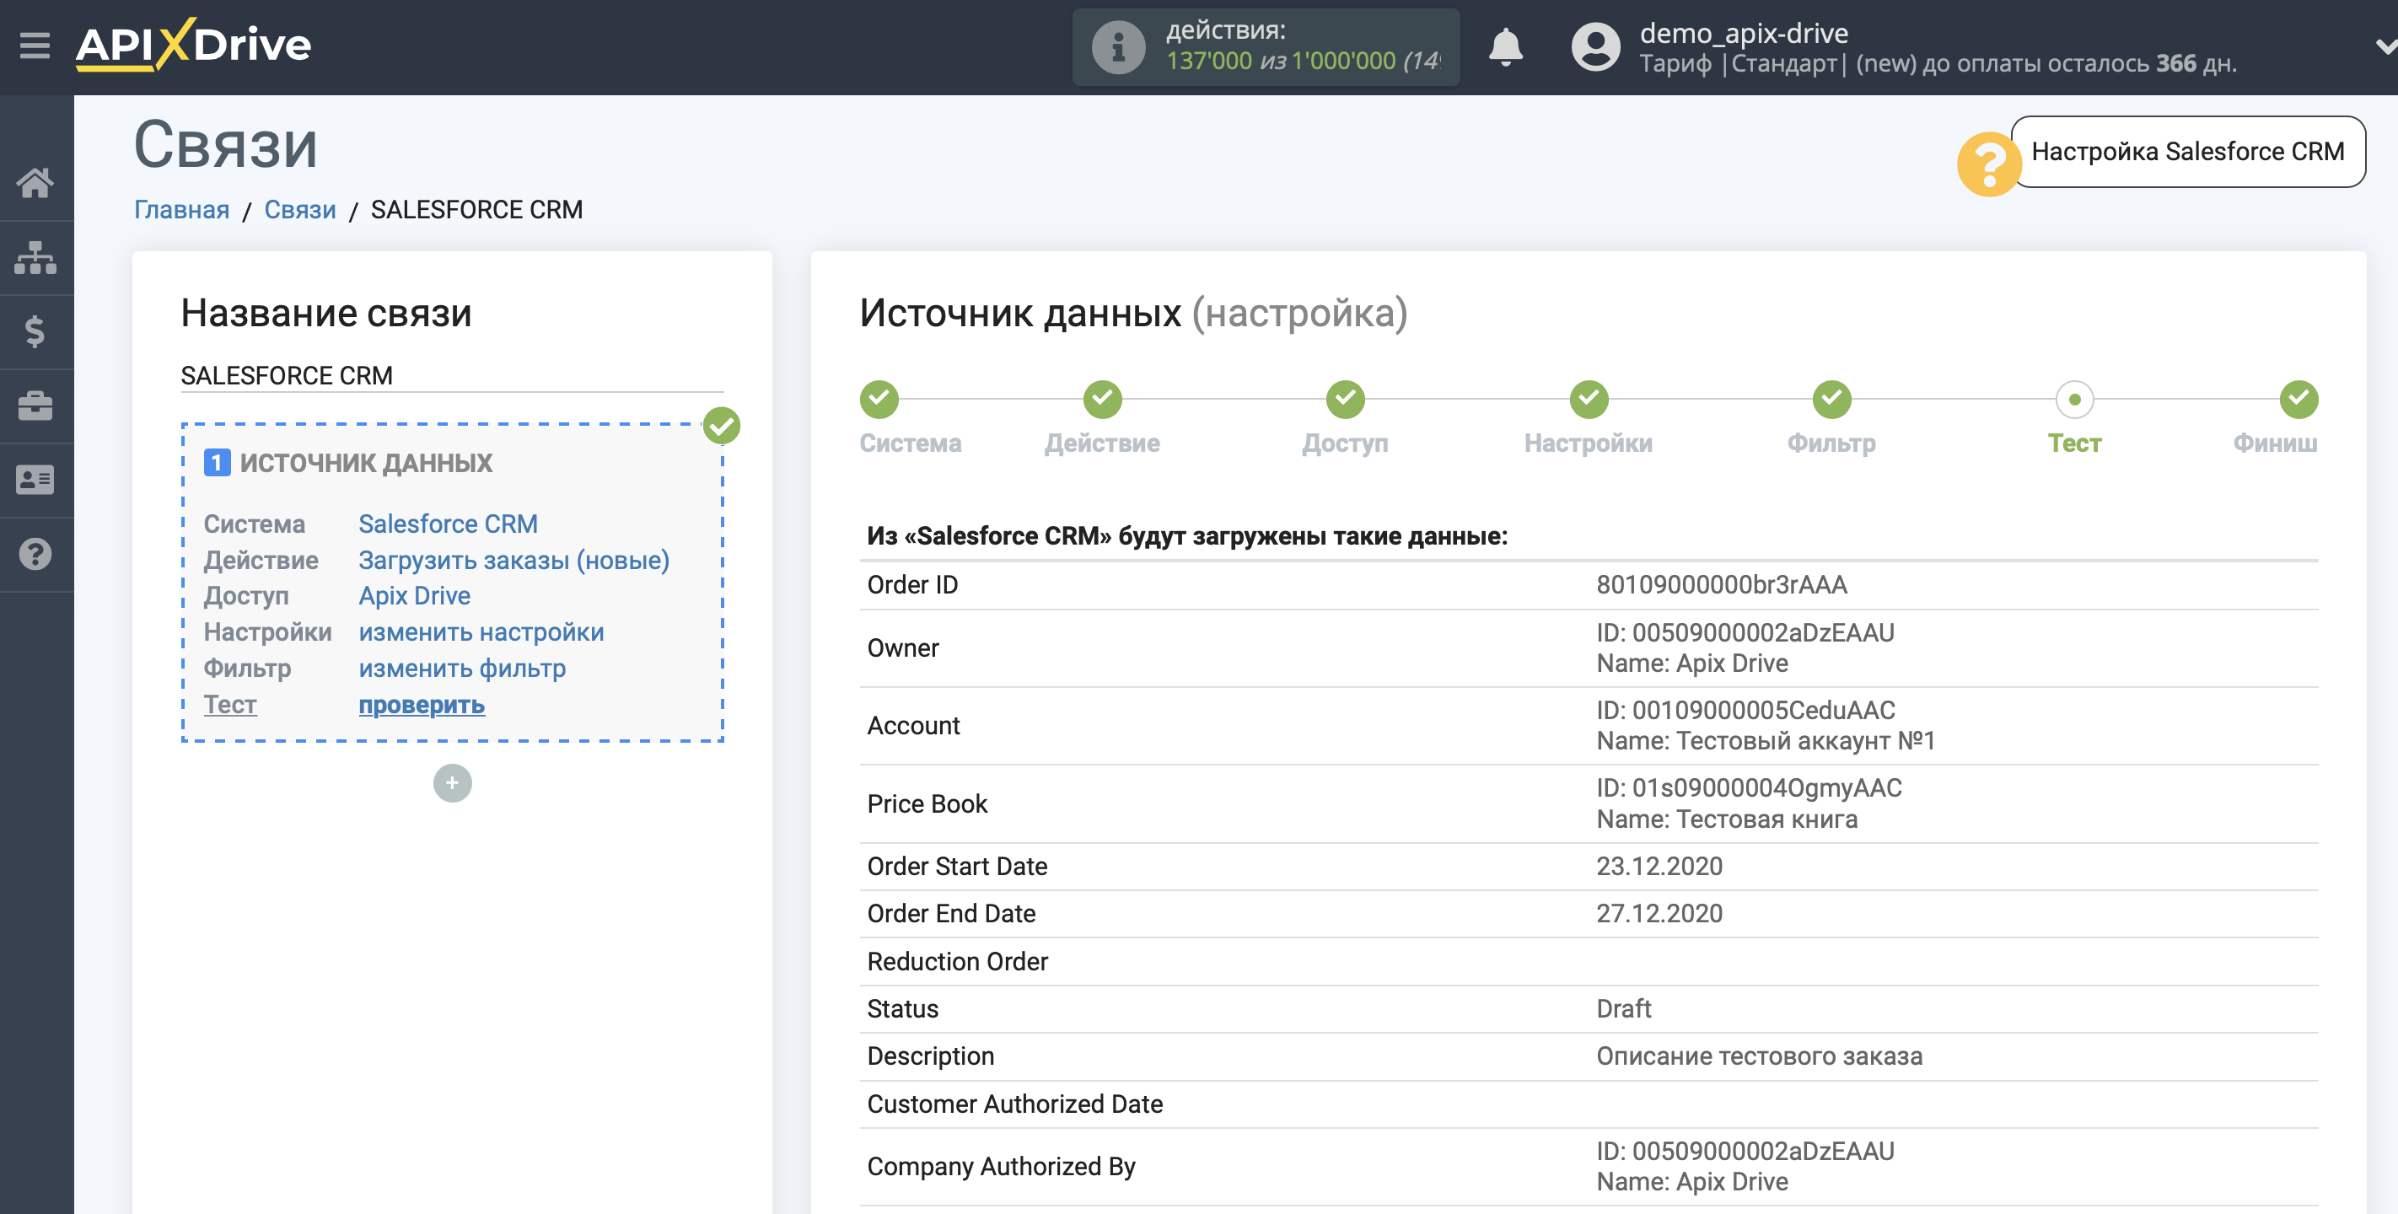Screen dimensions: 2398x1214
Task: Click the Тест step current circle
Action: (2074, 400)
